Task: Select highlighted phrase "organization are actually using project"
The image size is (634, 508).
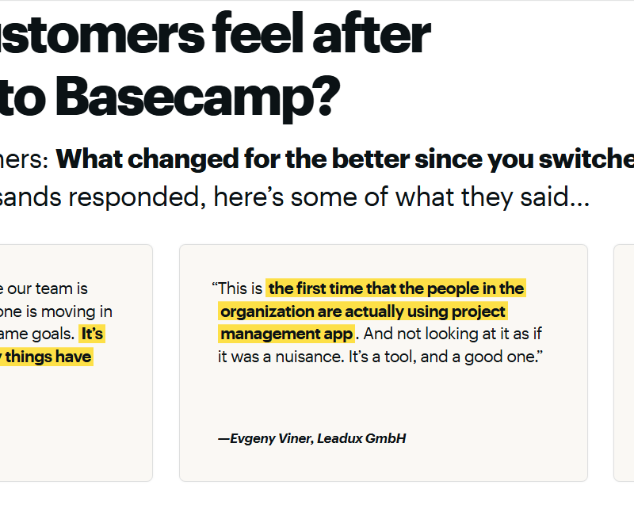Action: click(363, 311)
